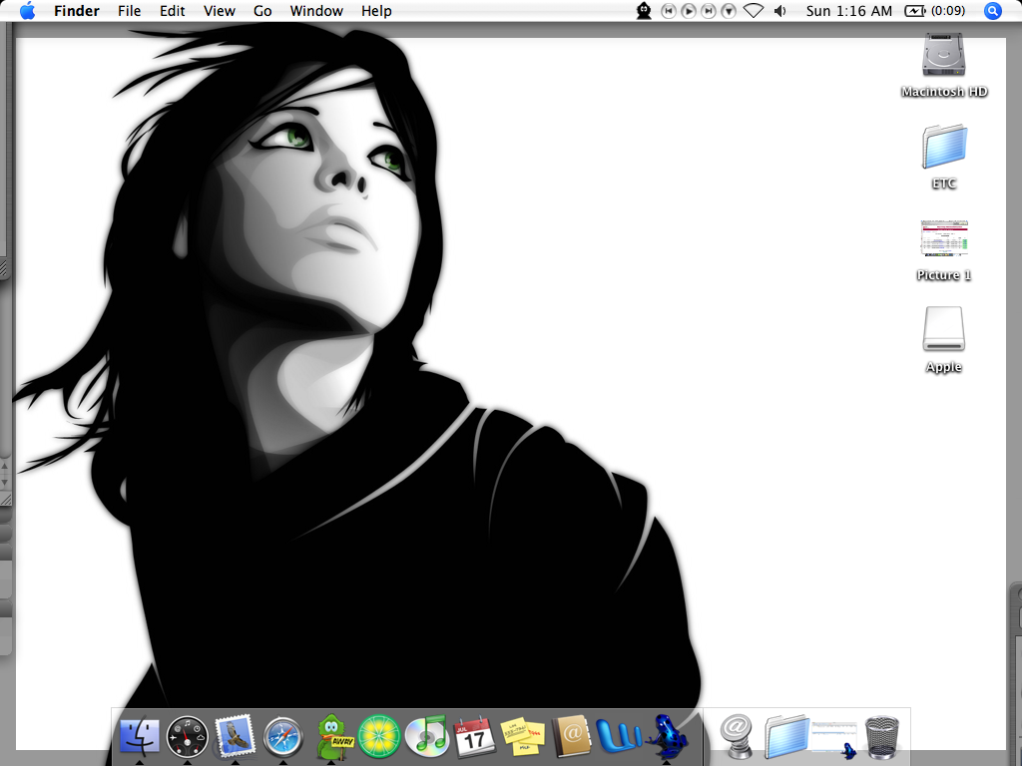1022x766 pixels.
Task: Open the Go menu
Action: click(x=262, y=11)
